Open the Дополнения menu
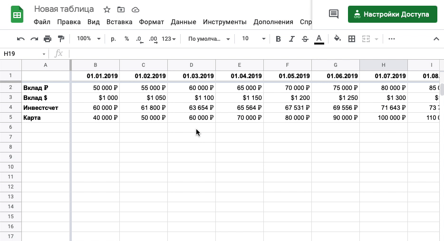Screen dimensions: 444x241 point(273,22)
